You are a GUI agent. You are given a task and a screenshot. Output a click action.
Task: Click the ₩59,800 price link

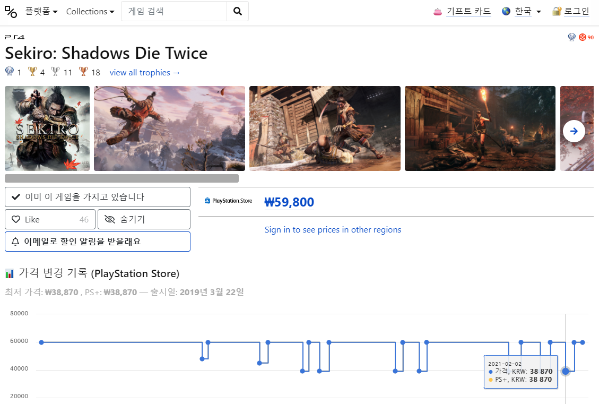coord(289,202)
